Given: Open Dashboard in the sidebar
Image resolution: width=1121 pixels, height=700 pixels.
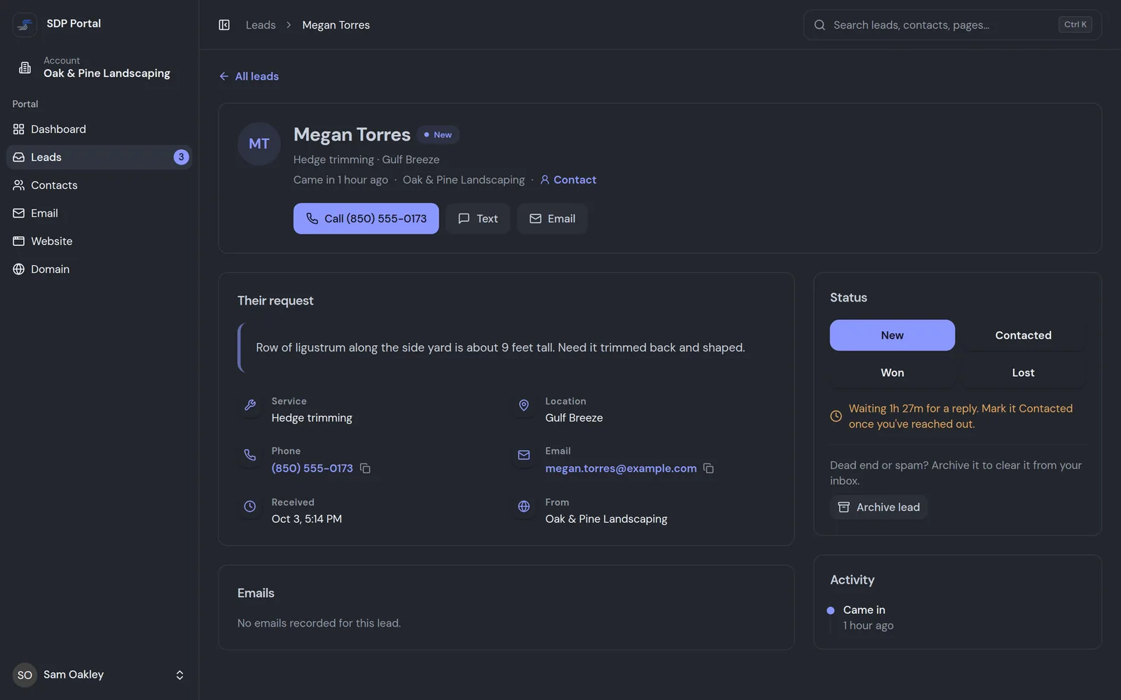Looking at the screenshot, I should coord(99,129).
